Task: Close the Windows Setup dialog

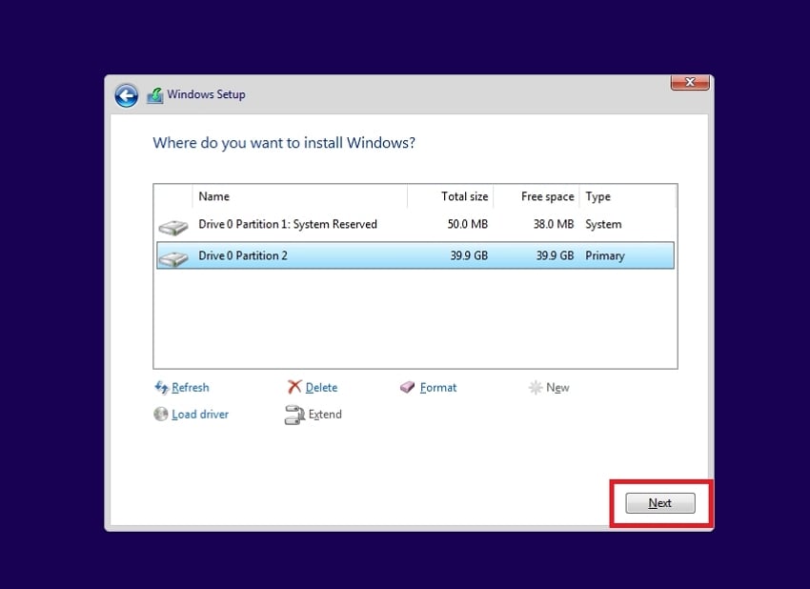Action: point(690,82)
